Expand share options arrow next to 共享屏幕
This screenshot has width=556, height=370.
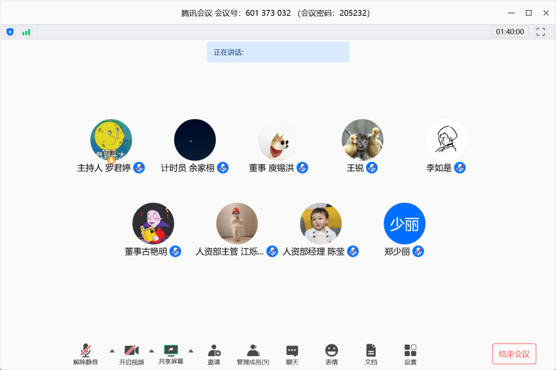pos(190,351)
